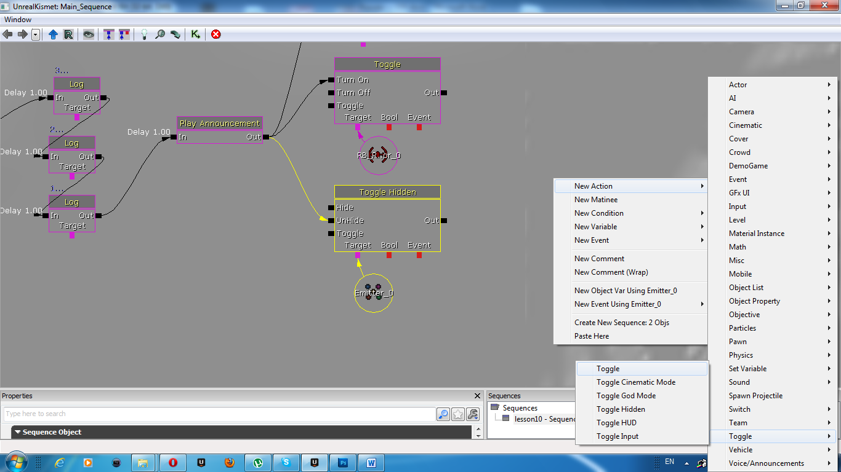The image size is (841, 472).
Task: Click the curved green arrow toolbar icon
Action: pos(175,34)
